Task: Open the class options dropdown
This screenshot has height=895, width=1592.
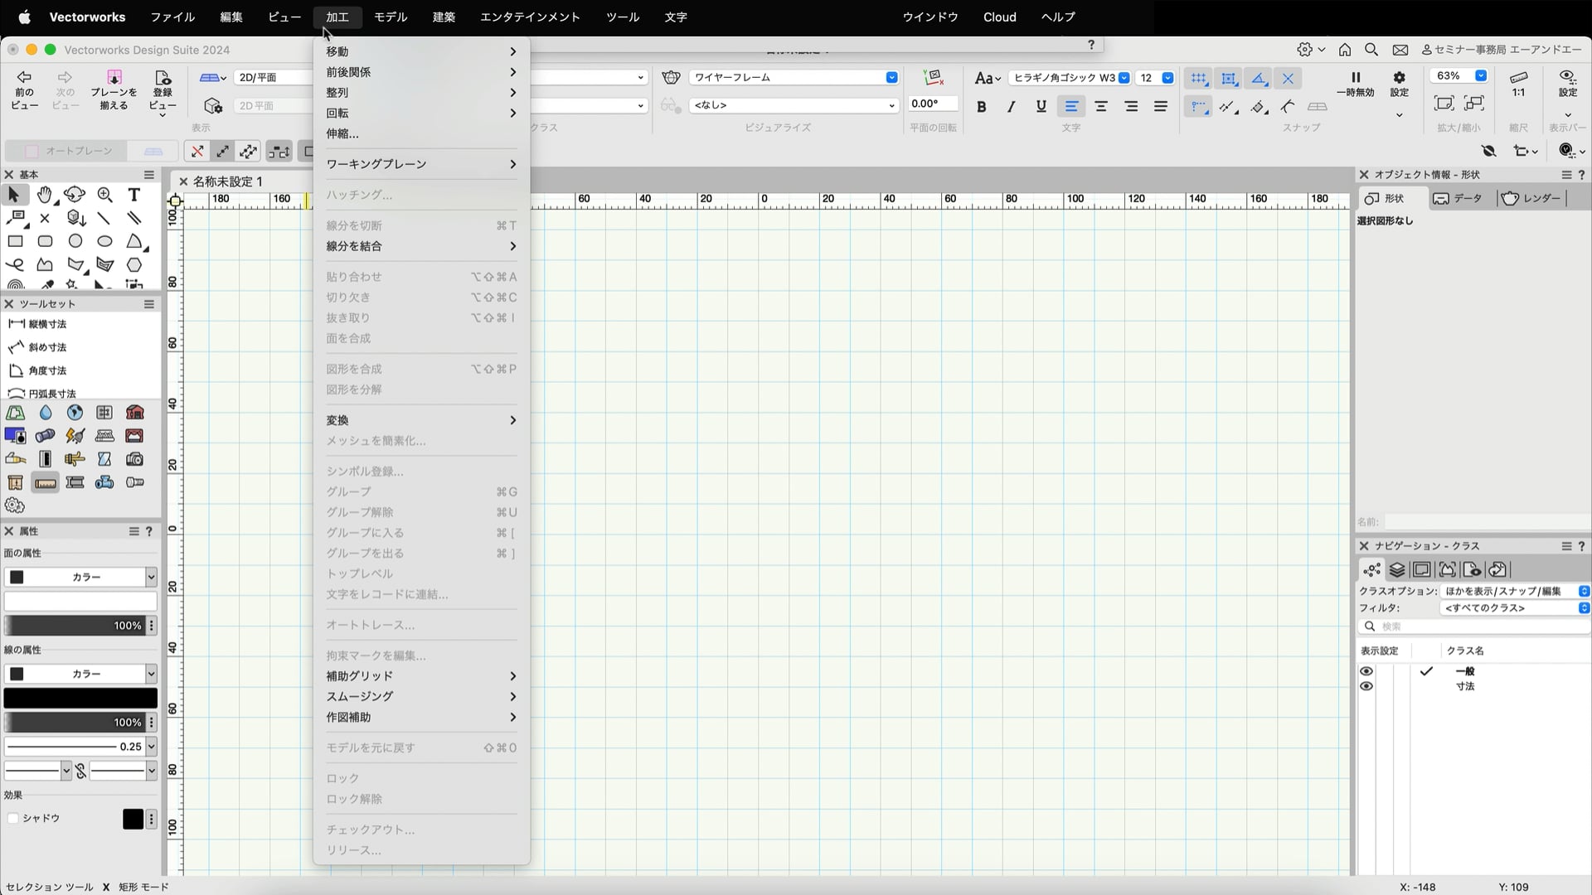Action: pos(1515,591)
